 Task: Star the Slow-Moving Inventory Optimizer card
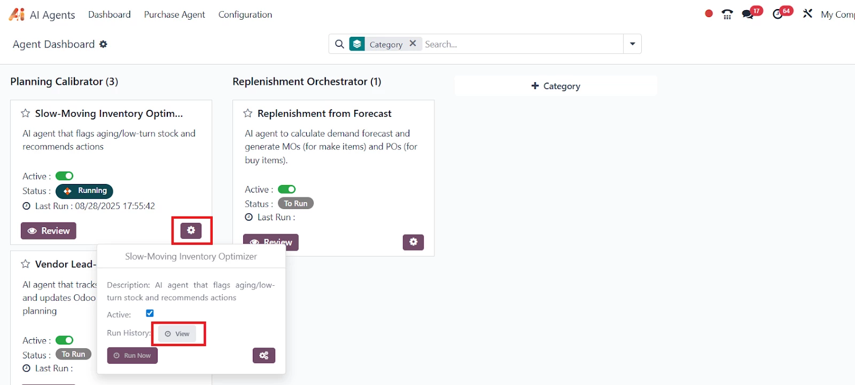25,114
